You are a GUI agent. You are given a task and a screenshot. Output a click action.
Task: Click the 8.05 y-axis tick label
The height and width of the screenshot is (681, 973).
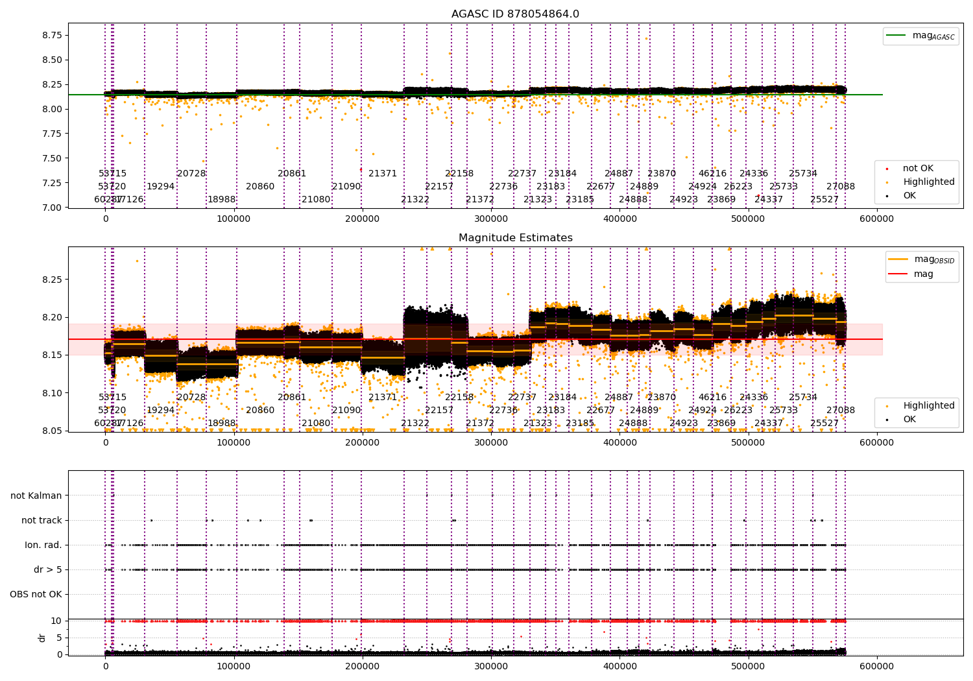[51, 431]
